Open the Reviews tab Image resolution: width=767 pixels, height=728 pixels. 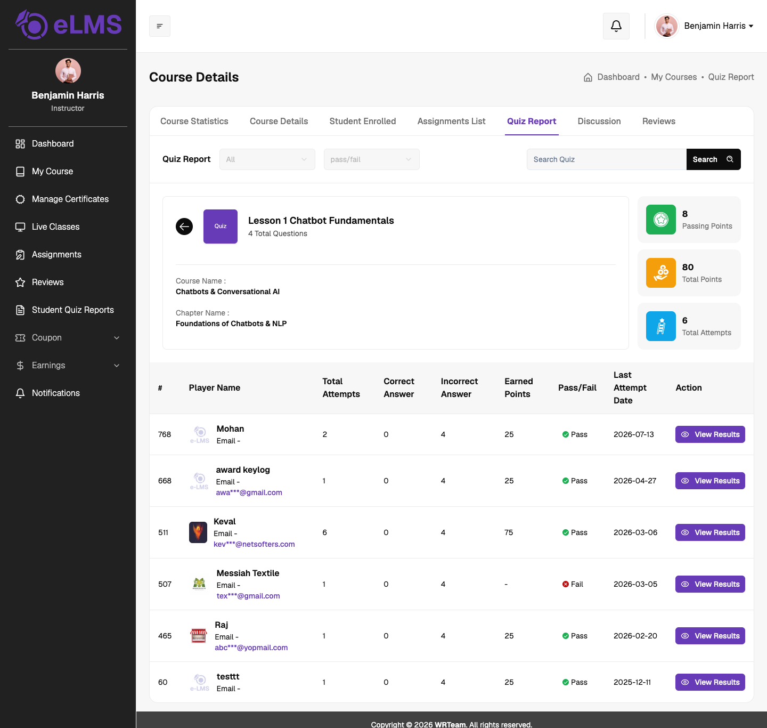pyautogui.click(x=659, y=122)
